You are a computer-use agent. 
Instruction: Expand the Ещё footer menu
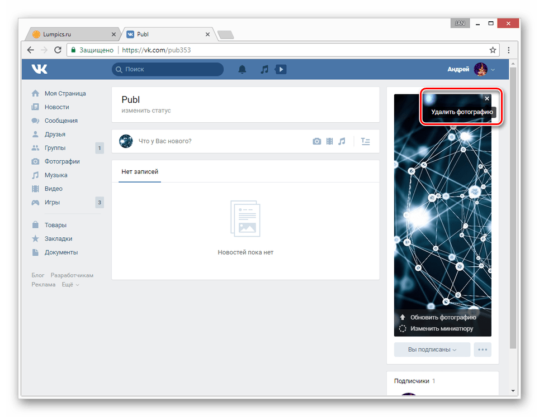pos(70,285)
